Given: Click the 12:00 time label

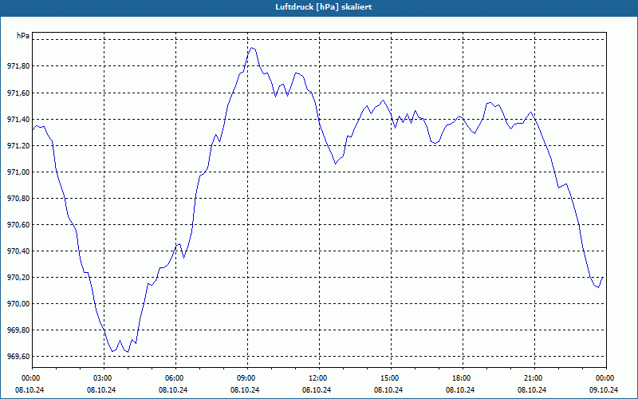Looking at the screenshot, I should (x=317, y=378).
